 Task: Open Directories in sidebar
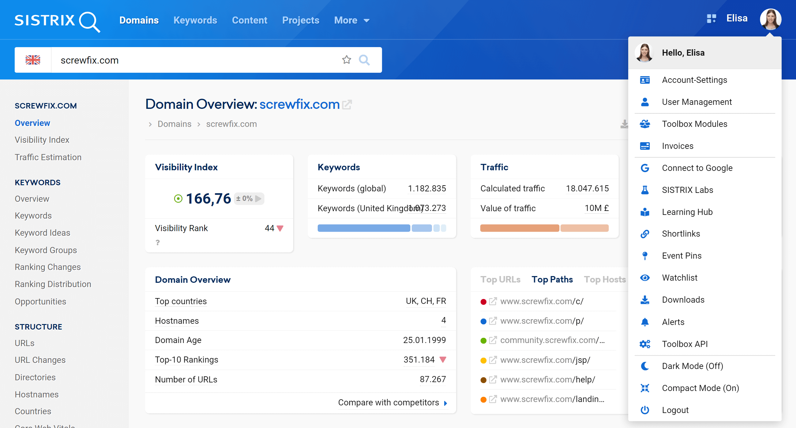pyautogui.click(x=35, y=377)
